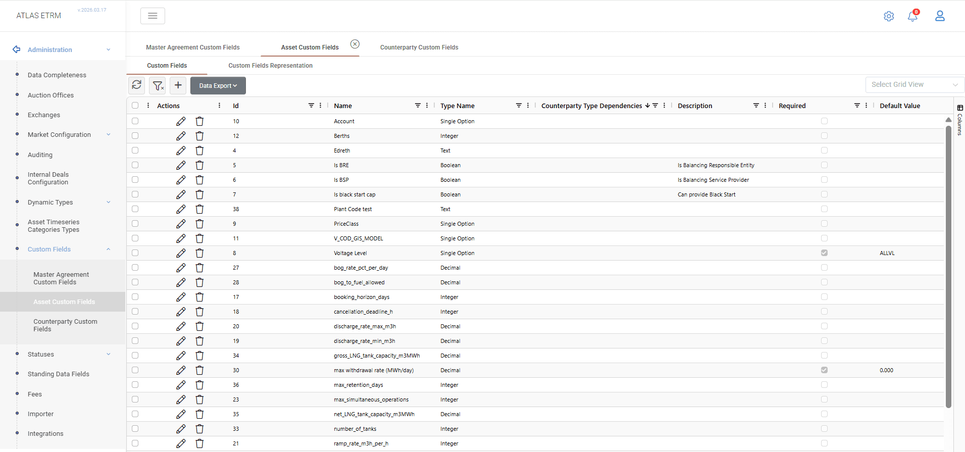Select the max_retention_days row checkbox
The height and width of the screenshot is (452, 965).
coord(135,385)
